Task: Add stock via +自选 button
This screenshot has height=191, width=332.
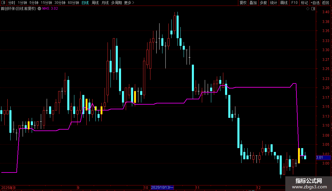Action: coord(315,3)
